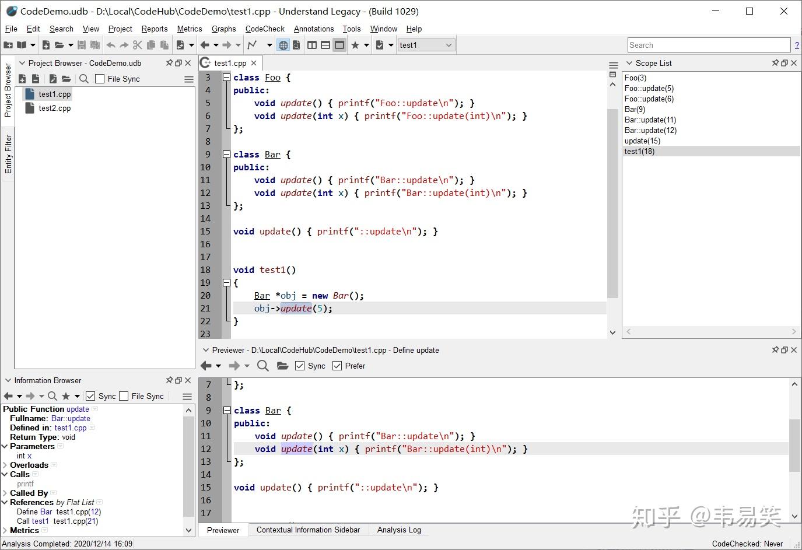The height and width of the screenshot is (550, 802).
Task: Collapse class Foo code fold in editor
Action: coord(226,77)
